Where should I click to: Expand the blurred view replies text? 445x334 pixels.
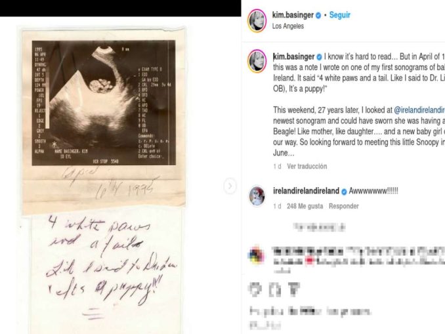(x=319, y=227)
